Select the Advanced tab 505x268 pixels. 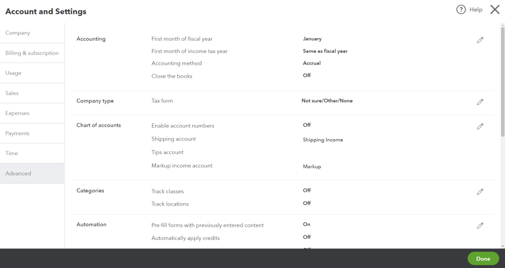pyautogui.click(x=18, y=174)
